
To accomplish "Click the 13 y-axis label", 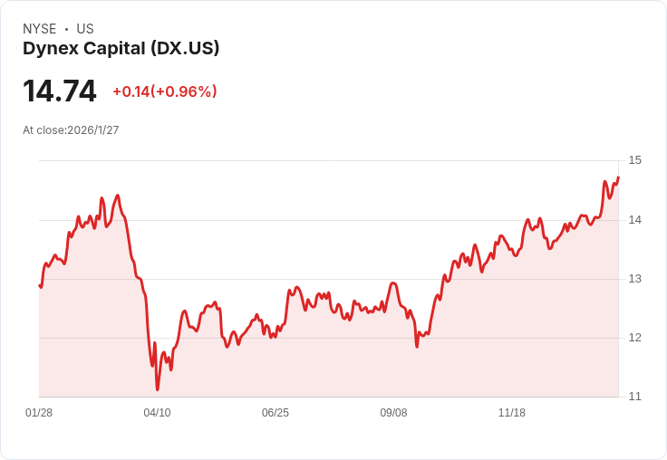I will pos(634,279).
